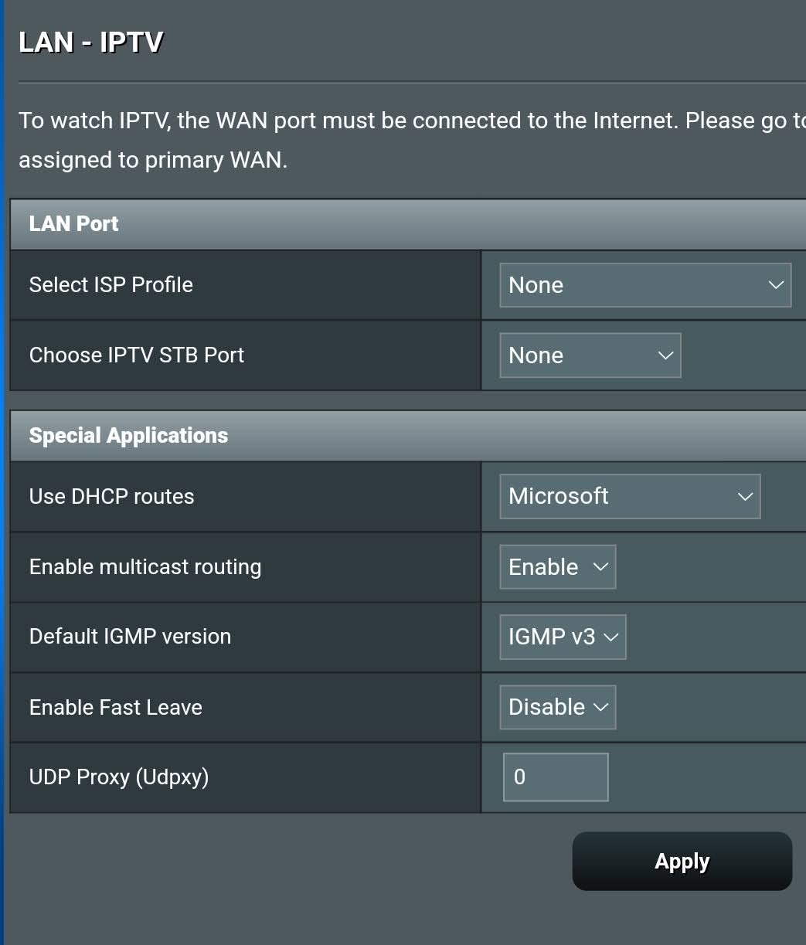Viewport: 806px width, 945px height.
Task: Open the Fast Leave Disable dropdown
Action: (x=558, y=707)
